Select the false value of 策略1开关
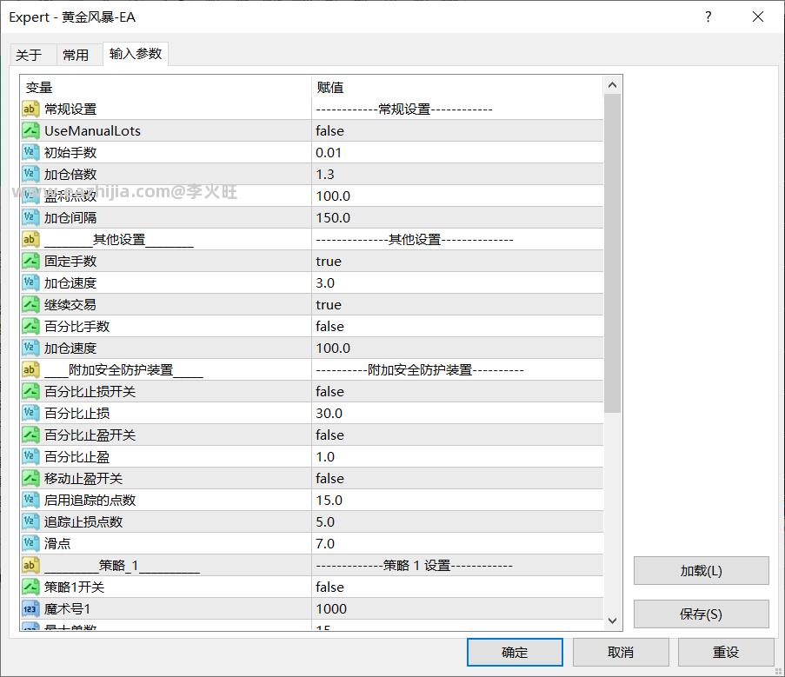785x677 pixels. (457, 587)
